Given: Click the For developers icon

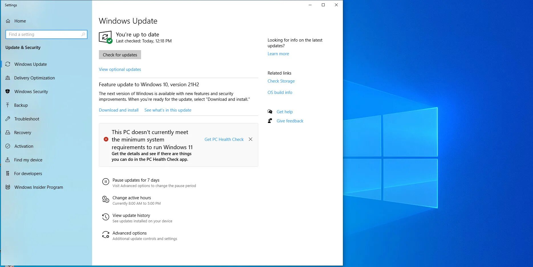Looking at the screenshot, I should coord(8,174).
